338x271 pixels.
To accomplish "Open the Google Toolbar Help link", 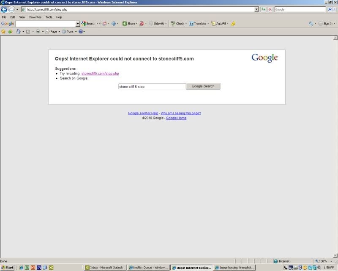I will click(143, 113).
